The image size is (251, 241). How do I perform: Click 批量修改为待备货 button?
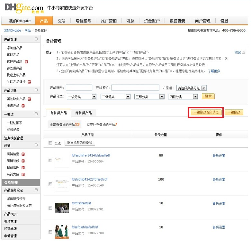pyautogui.click(x=80, y=143)
